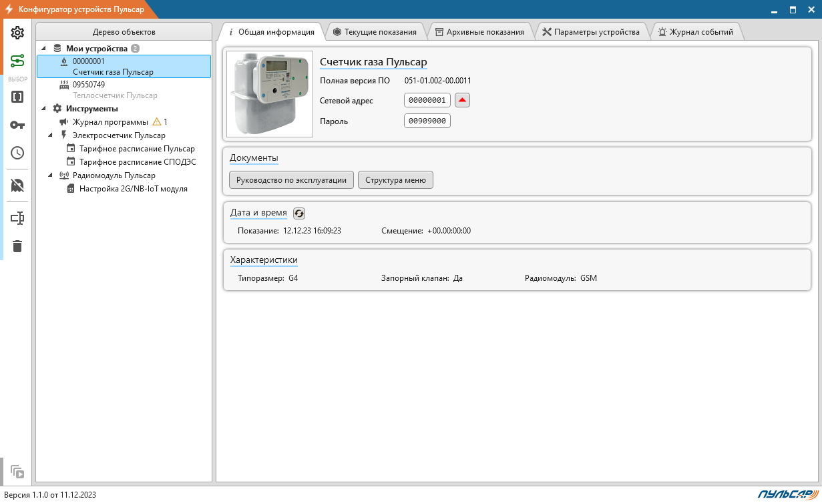
Task: Click the Документы section heading
Action: pyautogui.click(x=254, y=157)
